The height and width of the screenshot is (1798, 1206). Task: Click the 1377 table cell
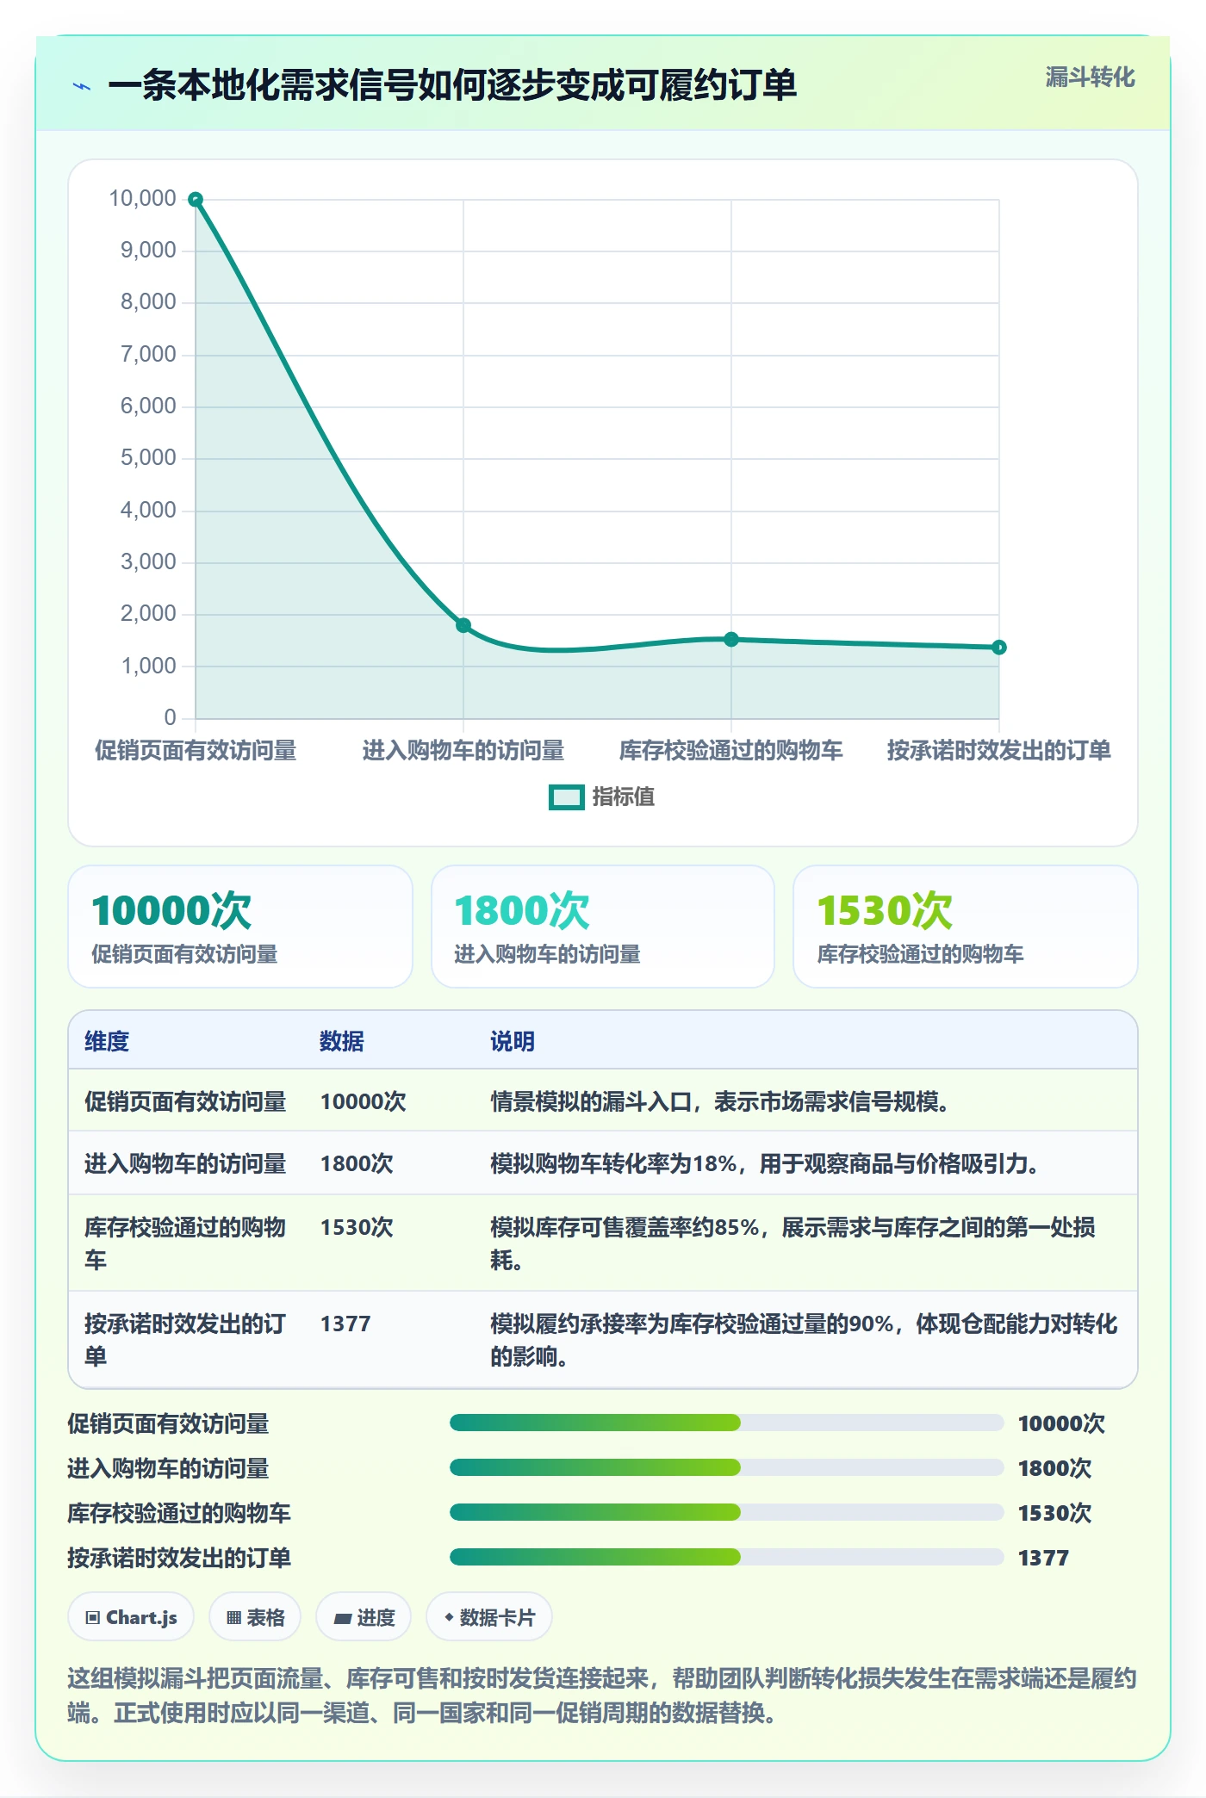coord(345,1324)
